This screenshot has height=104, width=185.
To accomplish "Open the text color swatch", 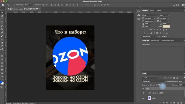I will click(x=166, y=26).
